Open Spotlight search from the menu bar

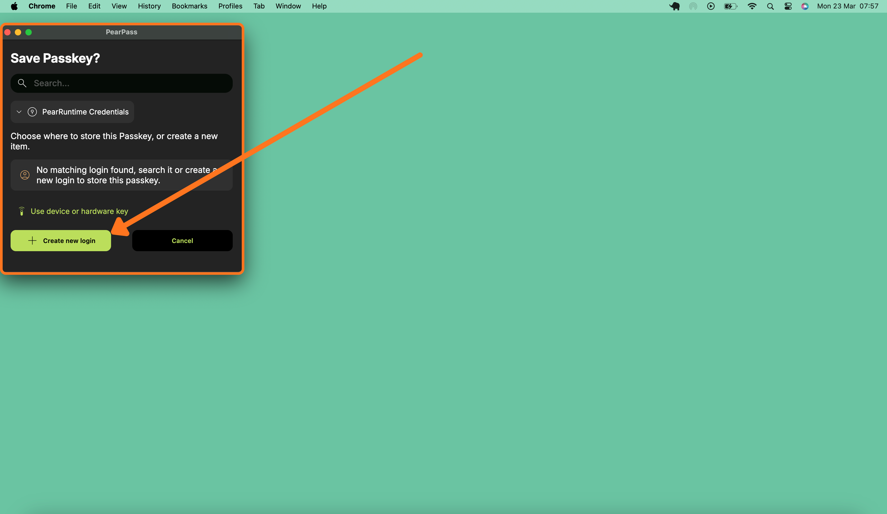coord(770,6)
